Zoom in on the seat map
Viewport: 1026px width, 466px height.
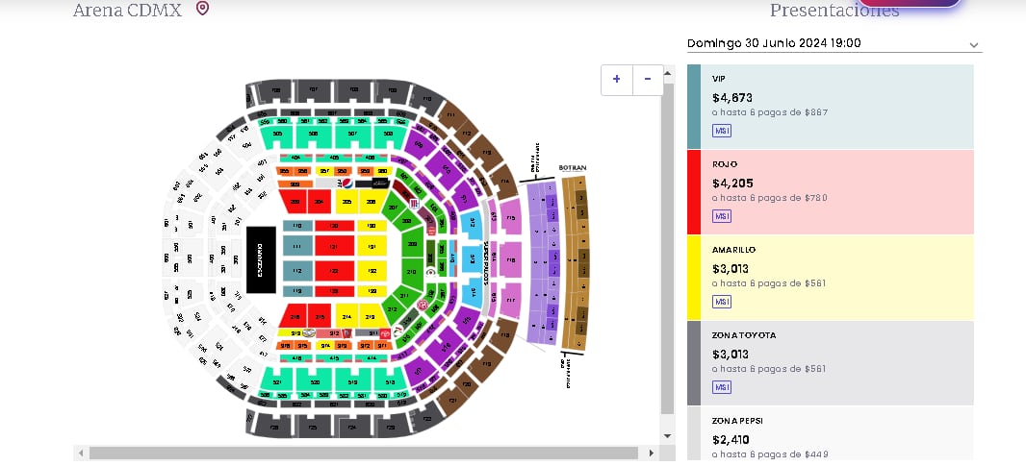(x=617, y=79)
